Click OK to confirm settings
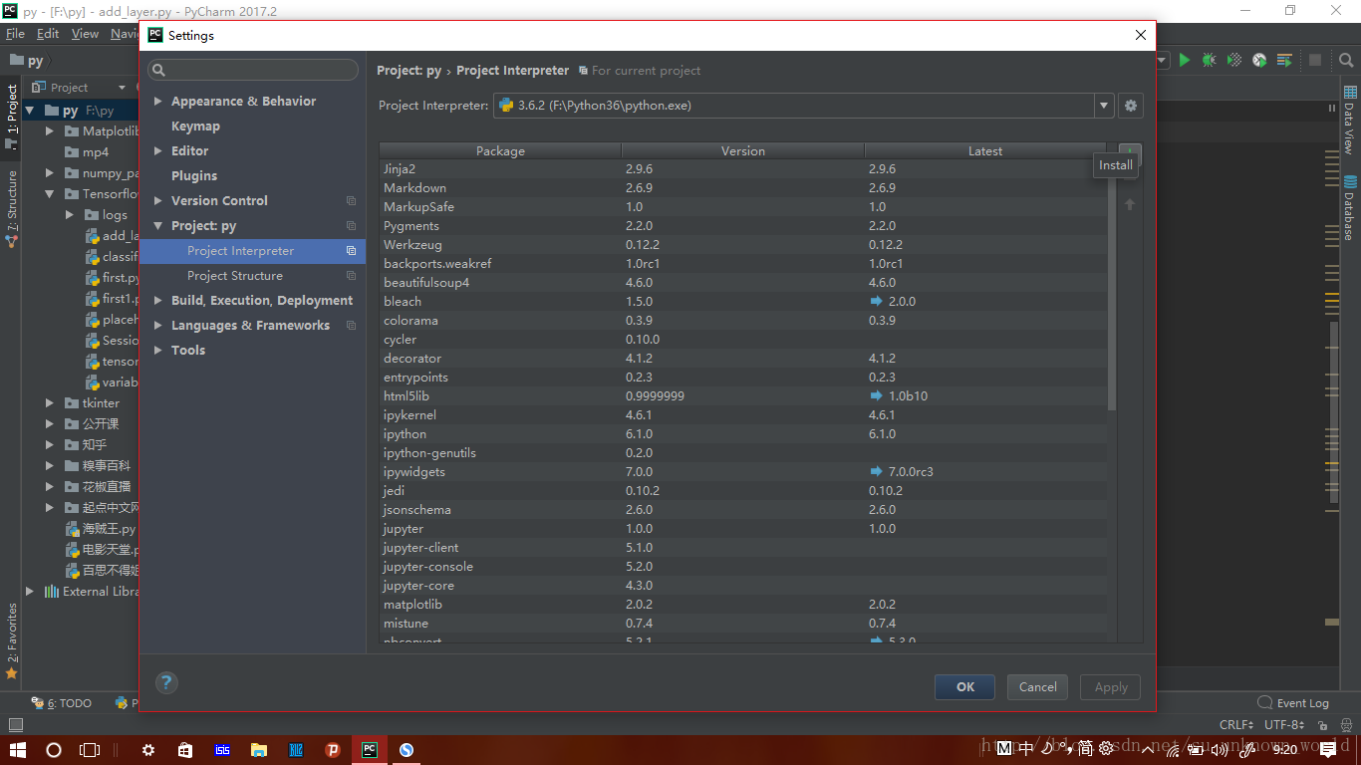The image size is (1361, 765). coord(964,687)
